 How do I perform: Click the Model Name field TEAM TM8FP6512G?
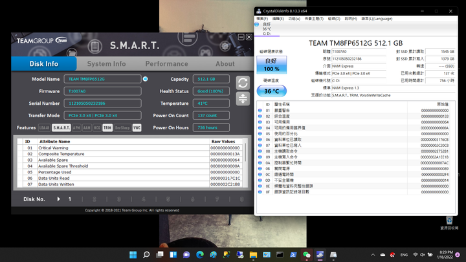(102, 79)
